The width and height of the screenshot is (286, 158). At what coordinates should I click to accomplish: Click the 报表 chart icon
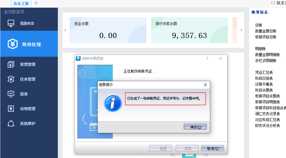pyautogui.click(x=11, y=94)
